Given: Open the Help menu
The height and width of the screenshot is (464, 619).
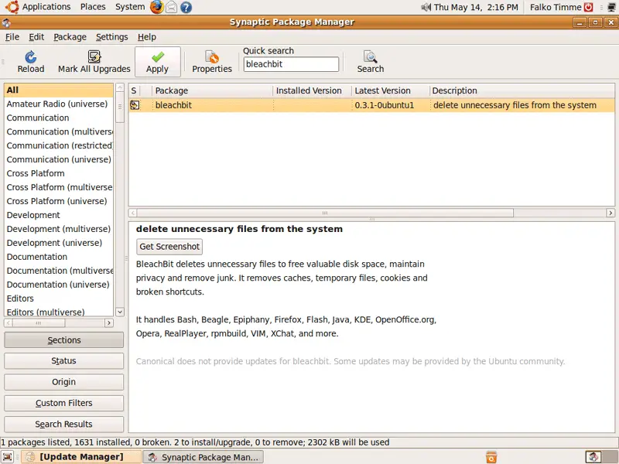Looking at the screenshot, I should 147,37.
